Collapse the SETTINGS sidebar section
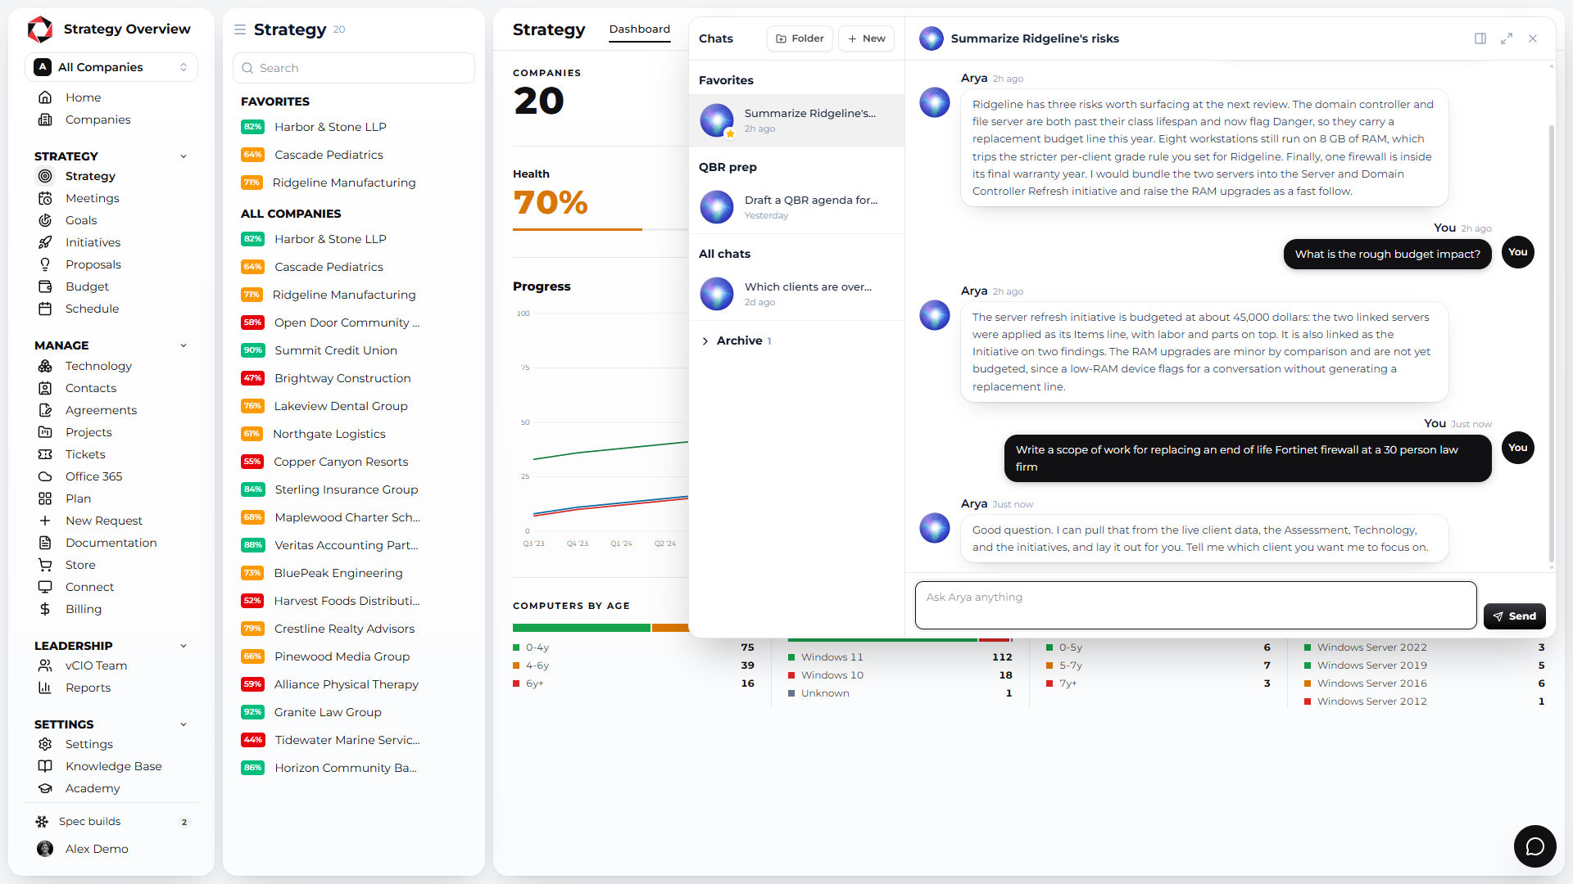 pos(184,724)
